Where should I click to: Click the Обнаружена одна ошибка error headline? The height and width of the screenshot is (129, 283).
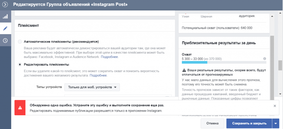point(97,105)
